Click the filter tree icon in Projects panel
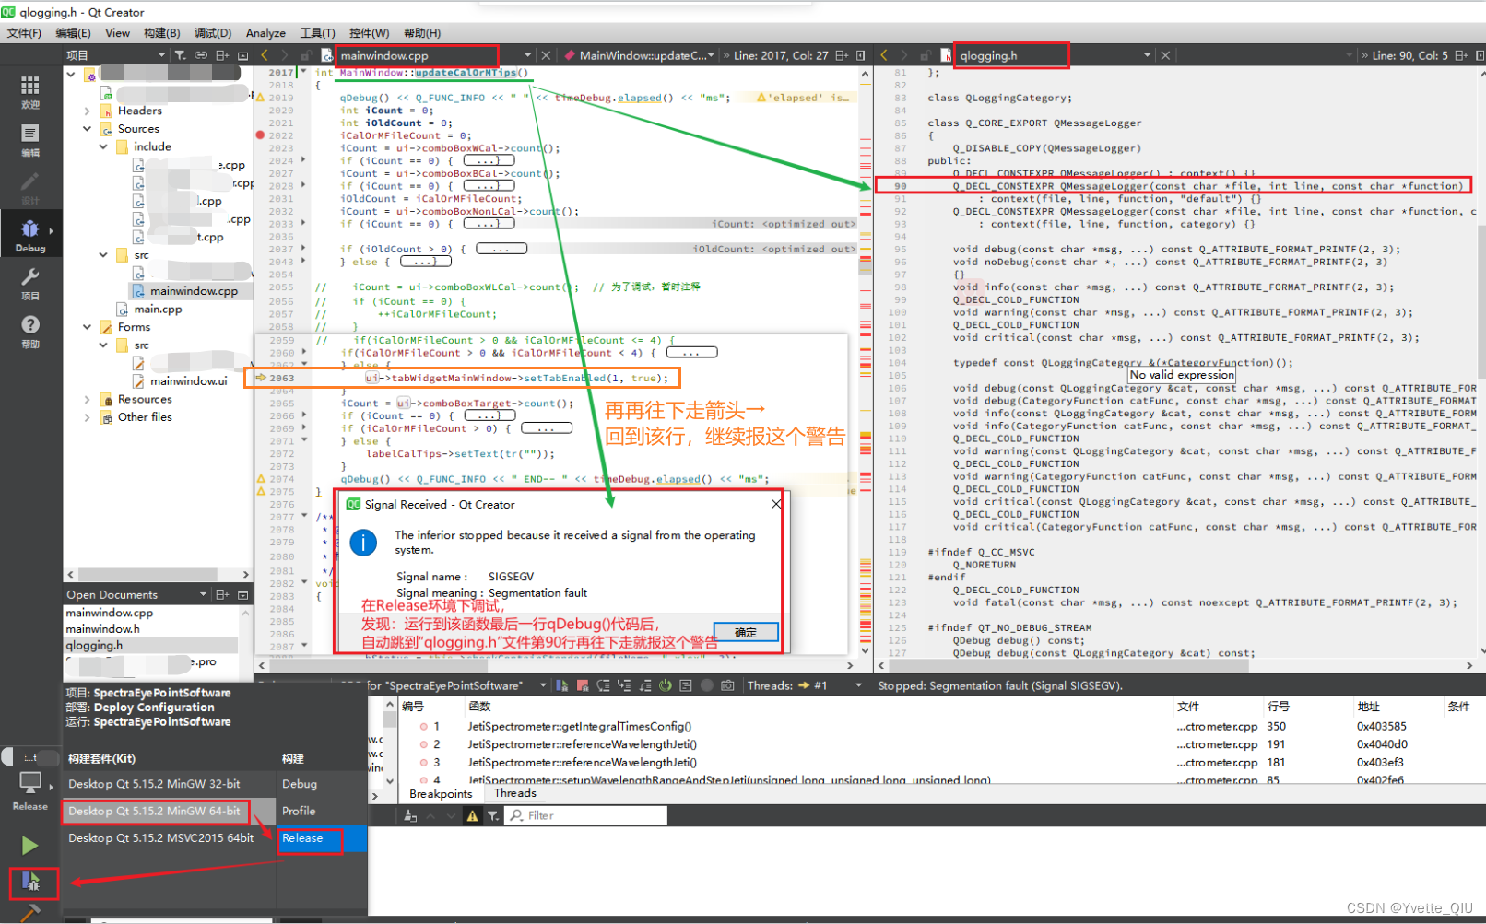1486x924 pixels. 181,55
